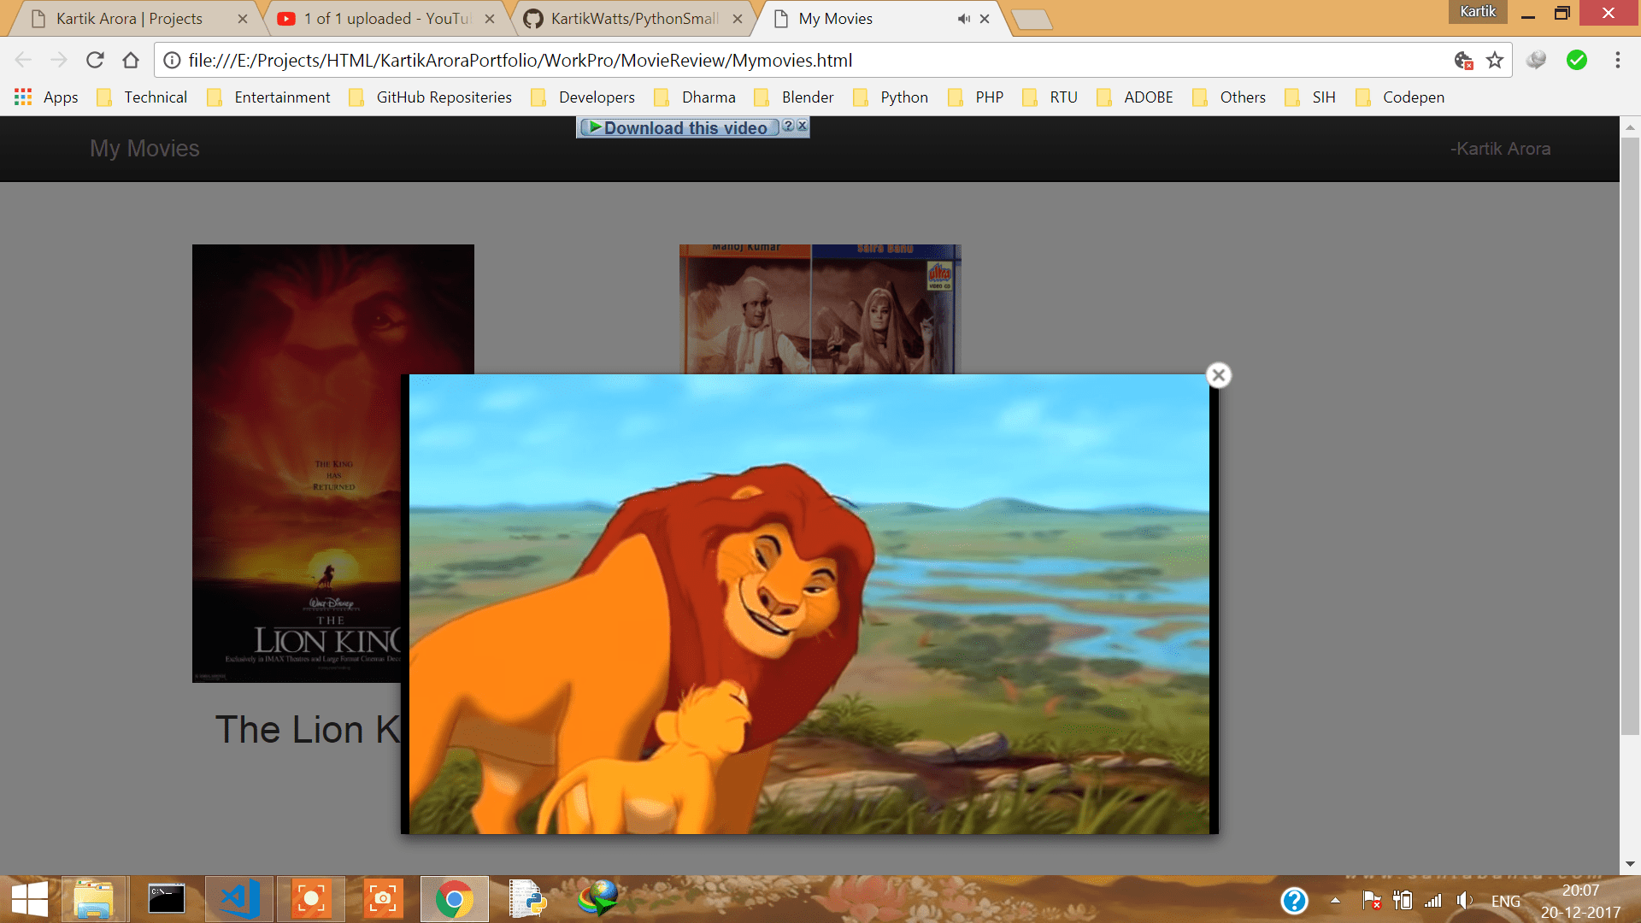Open the RTU bookmarks folder
This screenshot has height=923, width=1641.
1050,97
